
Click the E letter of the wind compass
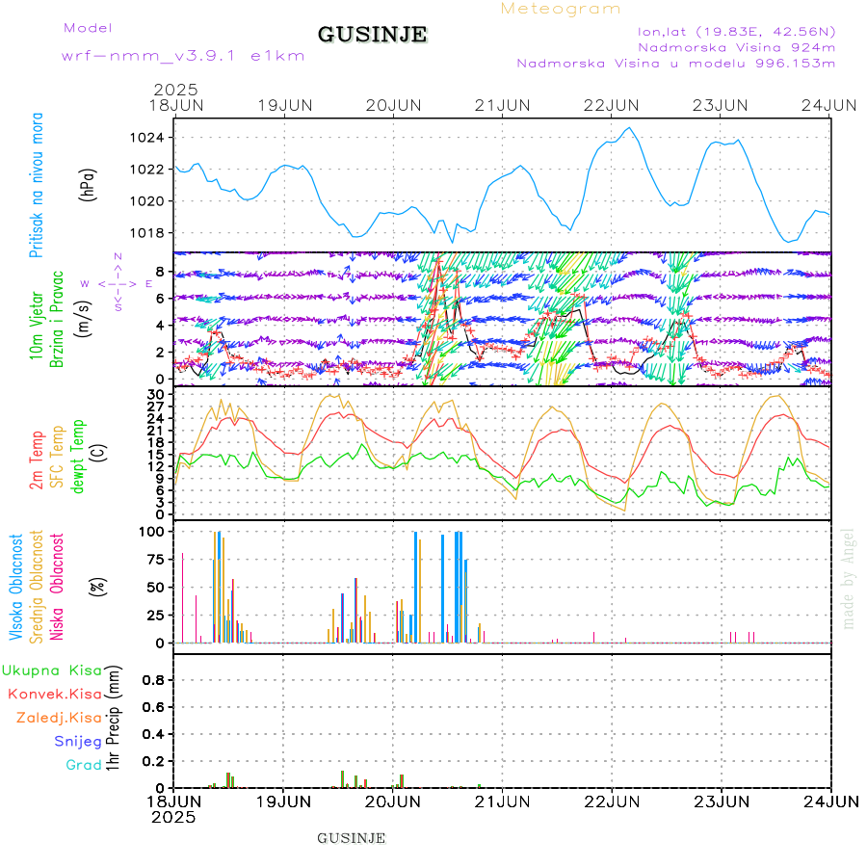148,283
